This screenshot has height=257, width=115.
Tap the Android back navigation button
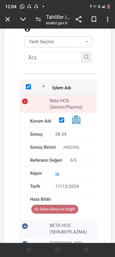[x=28, y=250]
